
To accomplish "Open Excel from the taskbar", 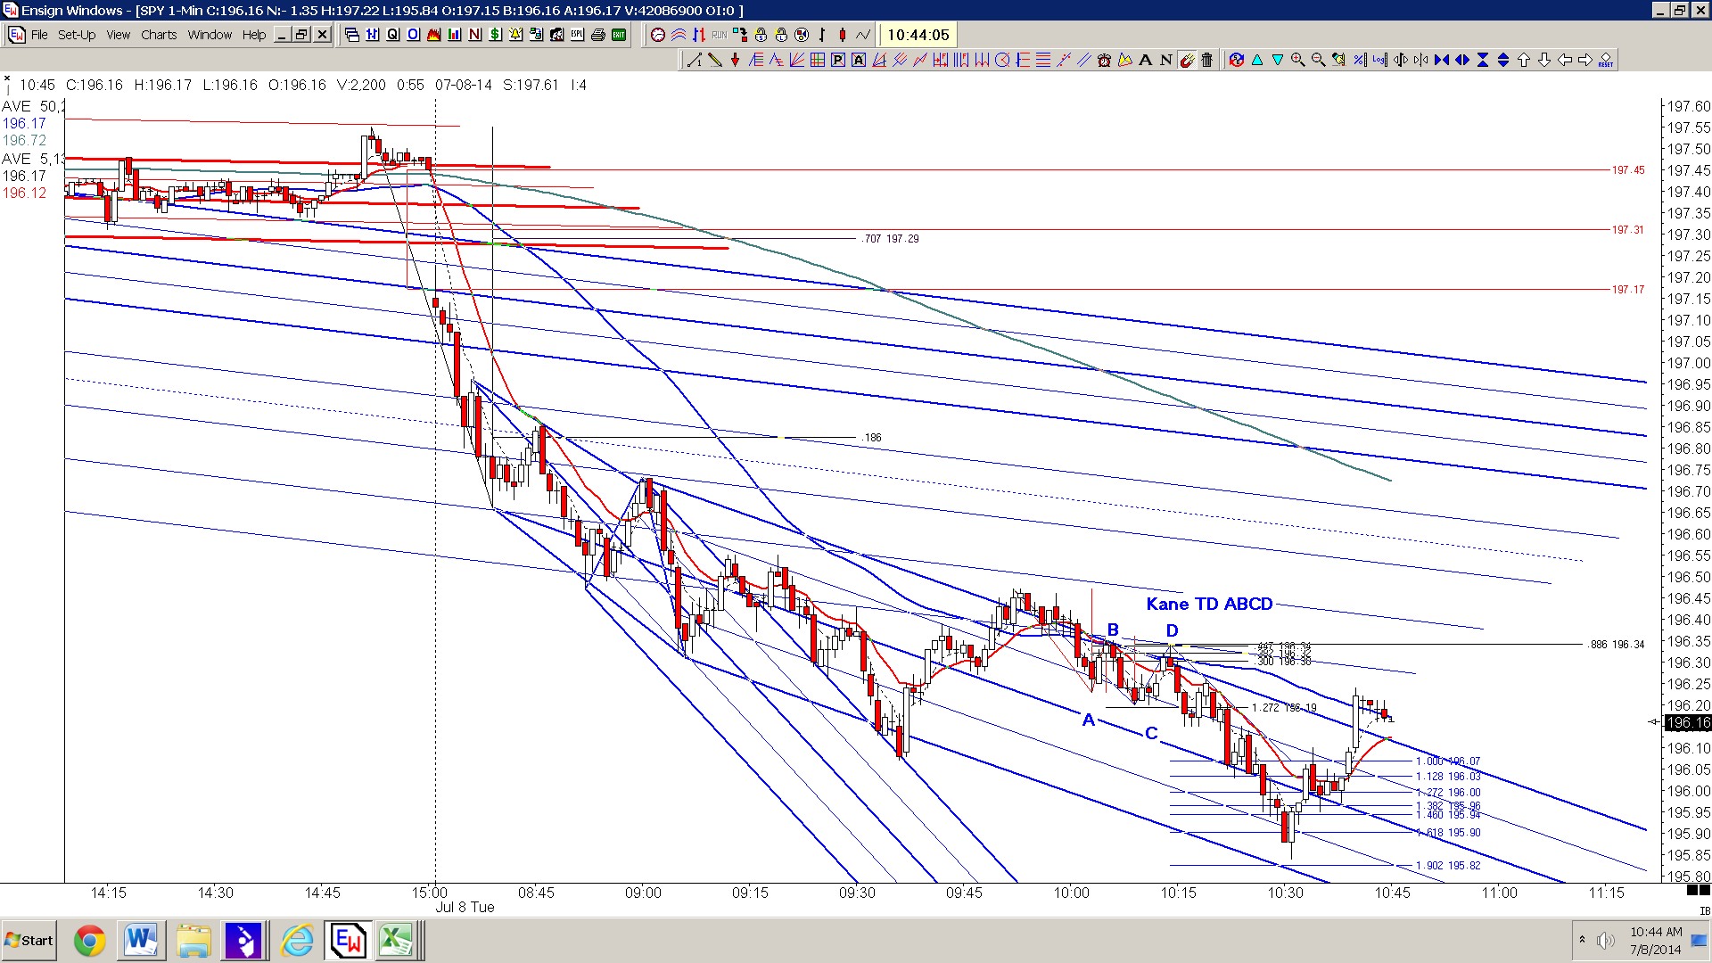I will click(x=396, y=941).
